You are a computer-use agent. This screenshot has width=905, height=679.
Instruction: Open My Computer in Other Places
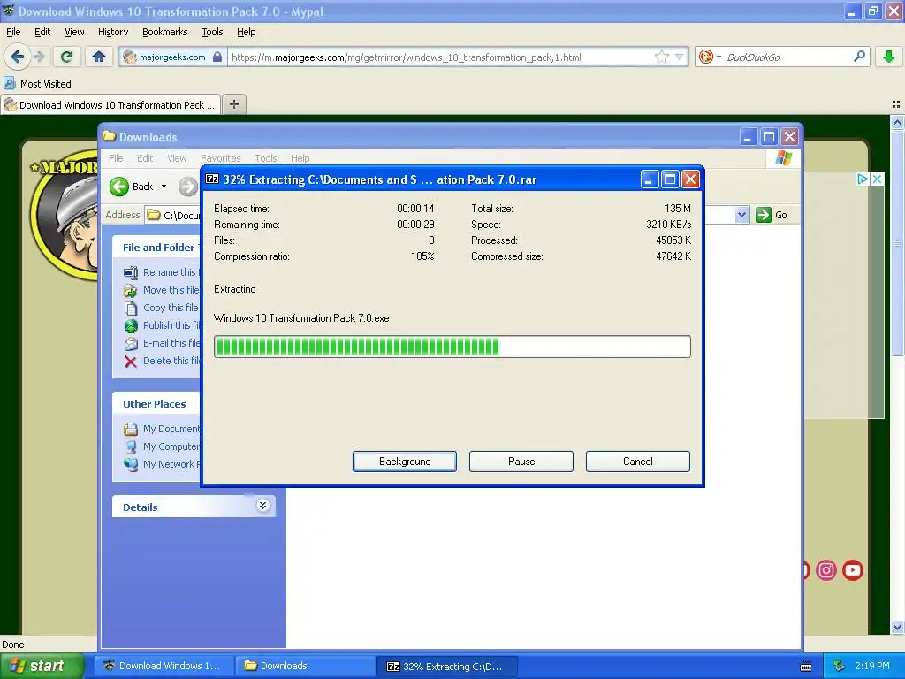click(164, 446)
